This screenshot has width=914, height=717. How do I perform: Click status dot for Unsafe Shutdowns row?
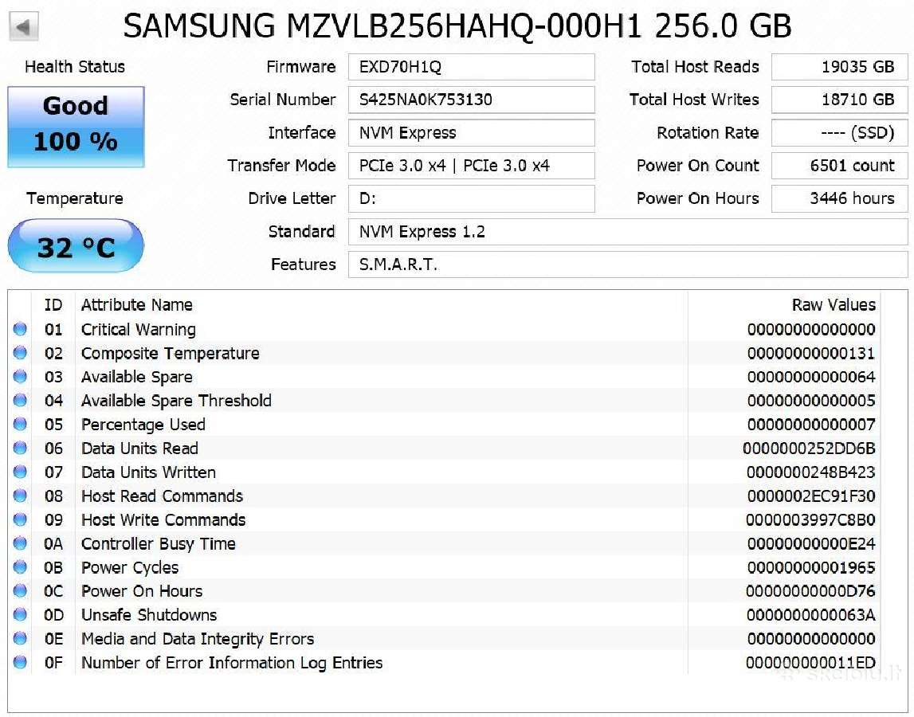[x=21, y=615]
